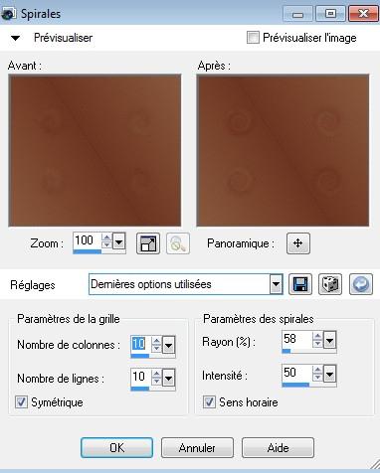Click the fit preview to window icon
This screenshot has width=380, height=473.
[148, 243]
